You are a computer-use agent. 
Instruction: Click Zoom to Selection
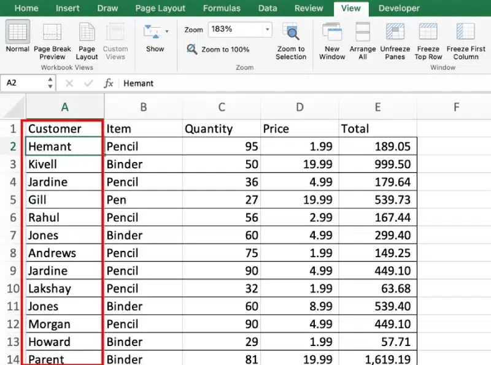290,40
